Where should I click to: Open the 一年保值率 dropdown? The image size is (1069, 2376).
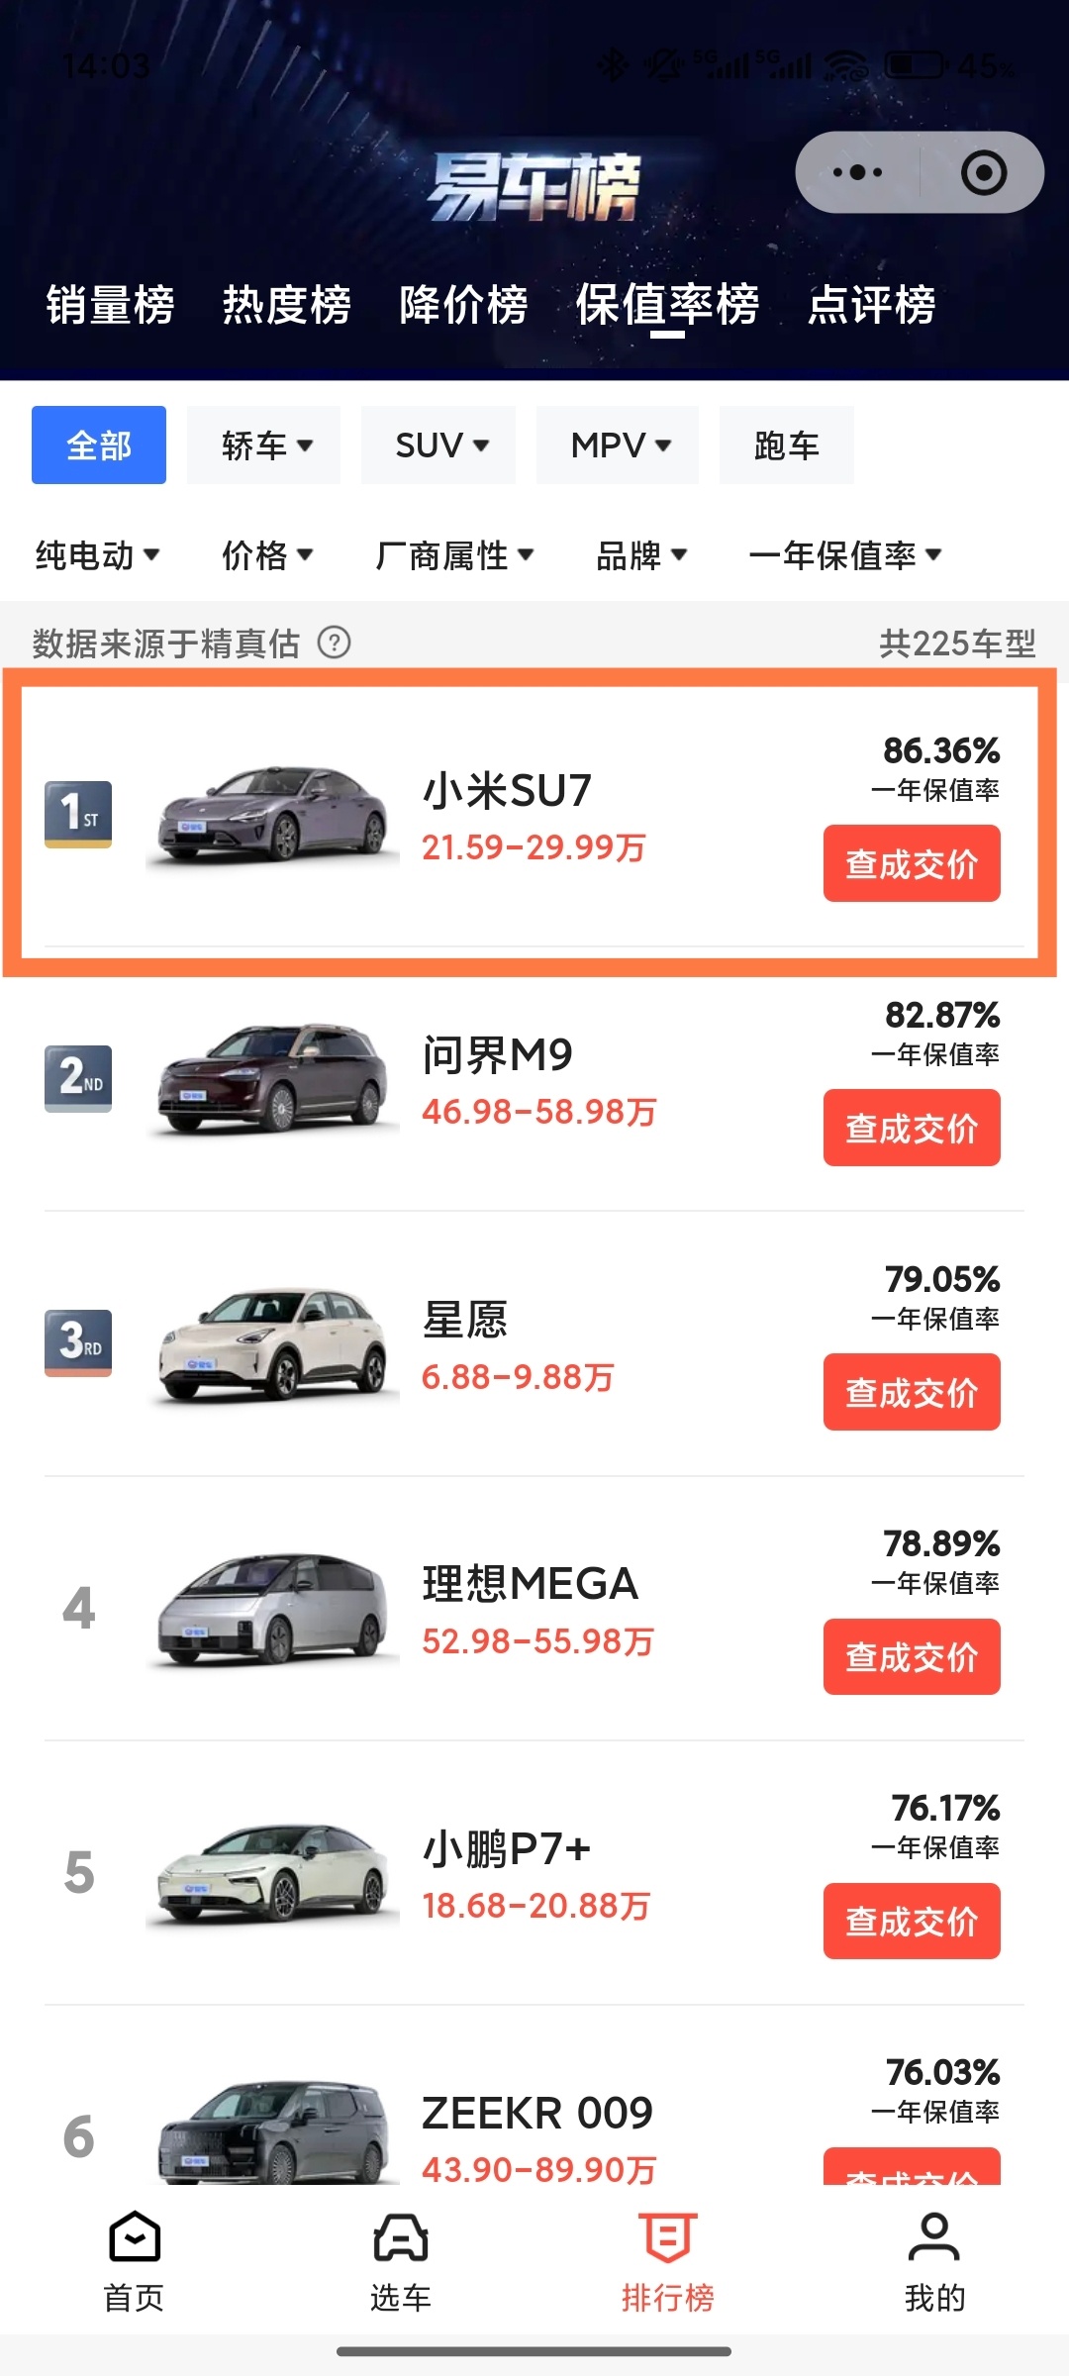click(844, 555)
